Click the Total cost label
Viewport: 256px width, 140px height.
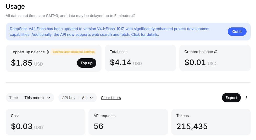pyautogui.click(x=118, y=52)
